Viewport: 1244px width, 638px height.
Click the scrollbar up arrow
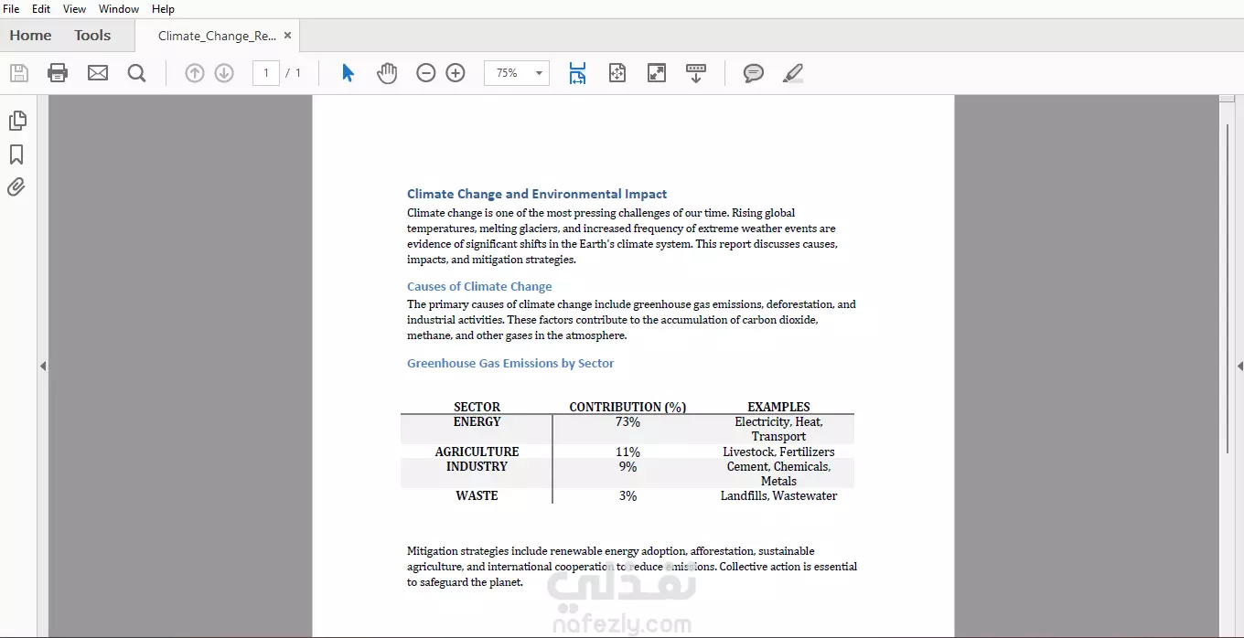tap(1227, 101)
